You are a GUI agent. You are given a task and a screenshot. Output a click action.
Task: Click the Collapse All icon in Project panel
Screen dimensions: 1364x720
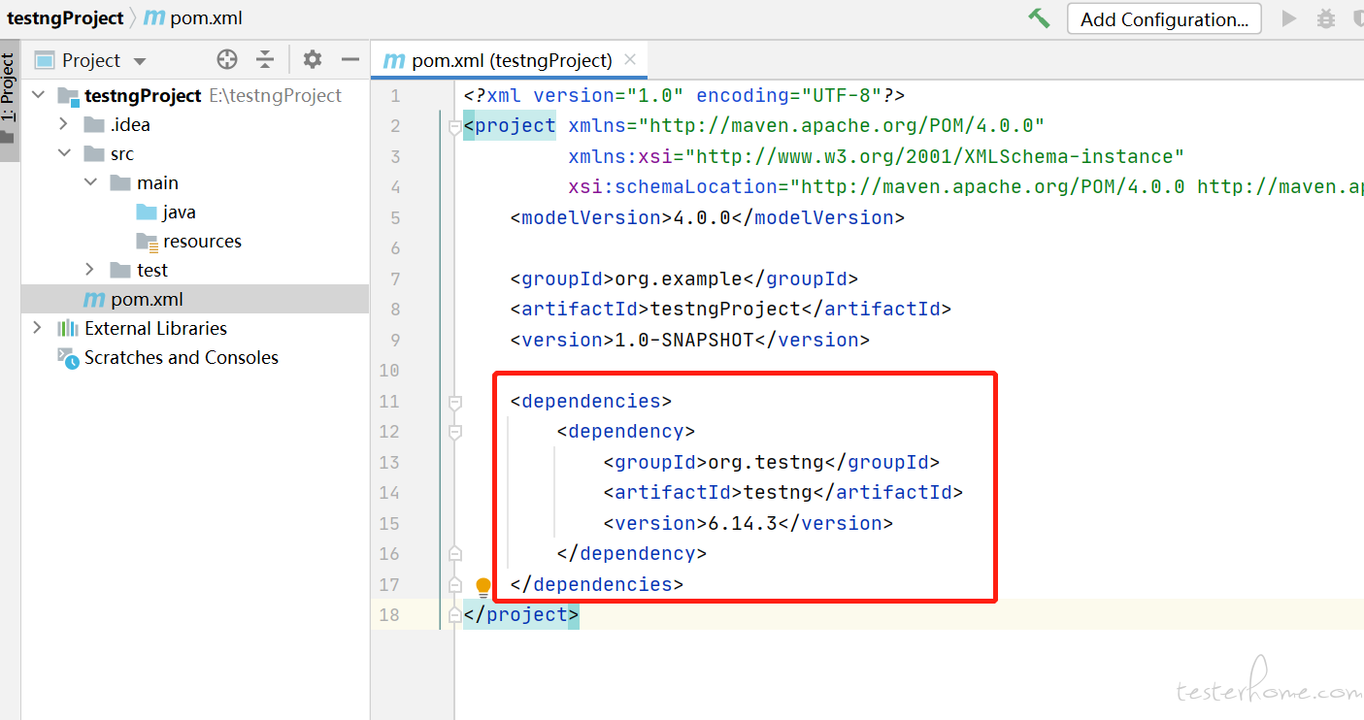click(x=265, y=60)
